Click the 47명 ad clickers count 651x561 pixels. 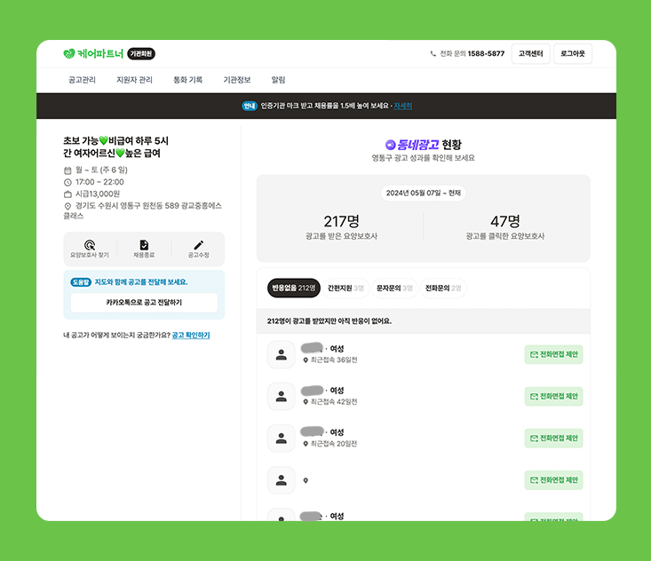(x=504, y=221)
